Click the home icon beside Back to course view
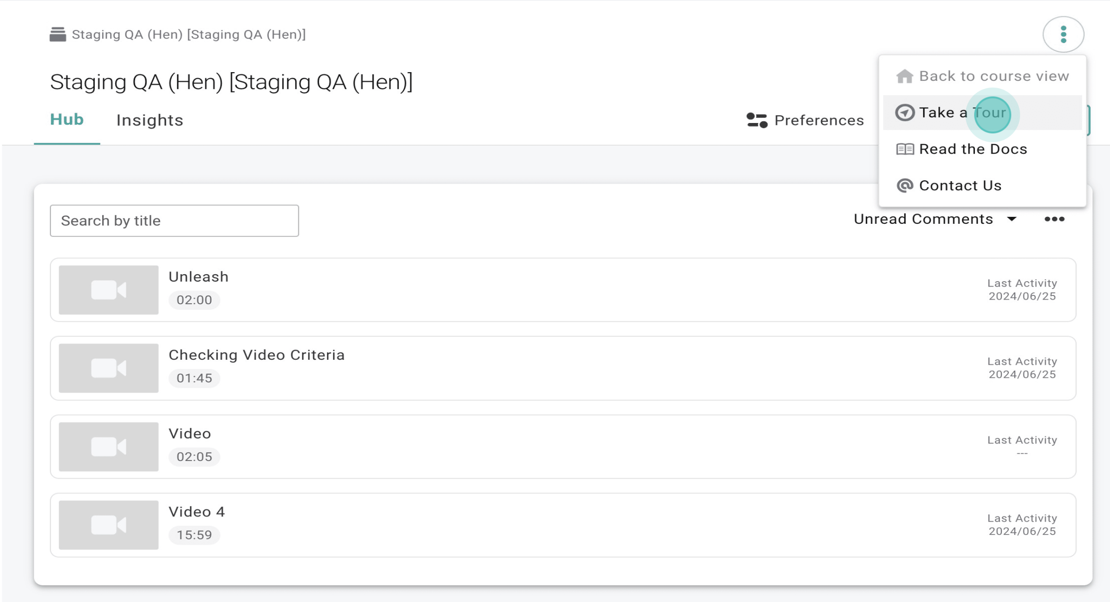The image size is (1110, 602). click(904, 76)
